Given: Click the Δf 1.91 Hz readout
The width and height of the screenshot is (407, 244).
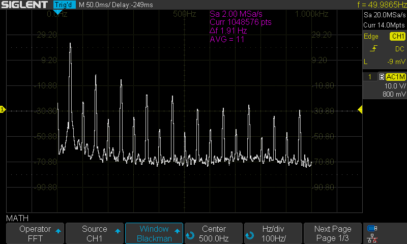Looking at the screenshot, I should coord(228,31).
